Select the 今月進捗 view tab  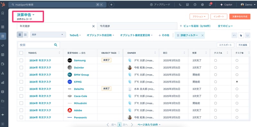click(x=137, y=26)
